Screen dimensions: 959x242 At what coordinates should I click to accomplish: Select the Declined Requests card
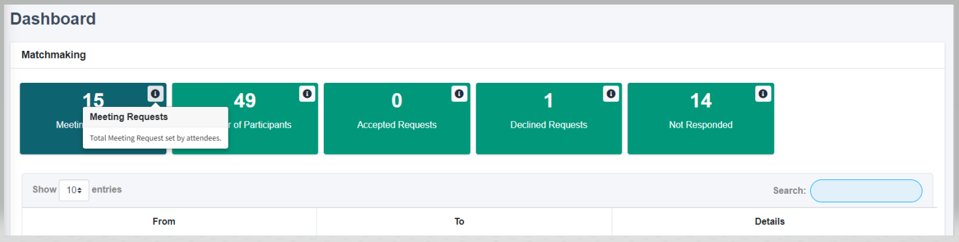[549, 119]
